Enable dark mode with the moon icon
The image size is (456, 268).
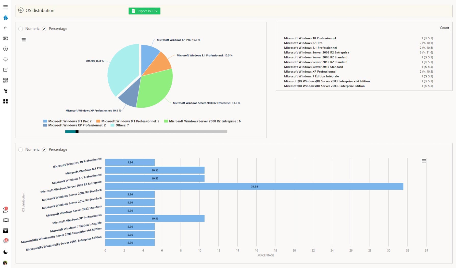click(x=5, y=252)
